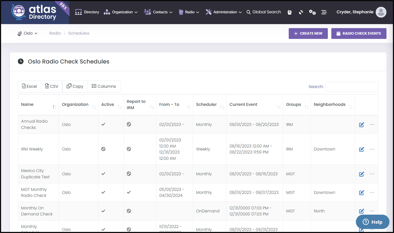The image size is (394, 233).
Task: Click the clock icon beside page title
Action: tap(21, 61)
